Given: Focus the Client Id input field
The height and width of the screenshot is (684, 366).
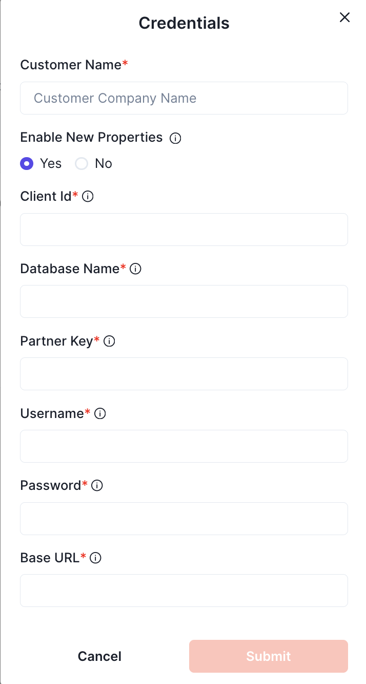Looking at the screenshot, I should pos(184,230).
